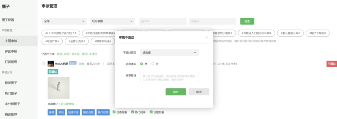
Task: Focus the 关键词 search field
Action: tap(213, 21)
